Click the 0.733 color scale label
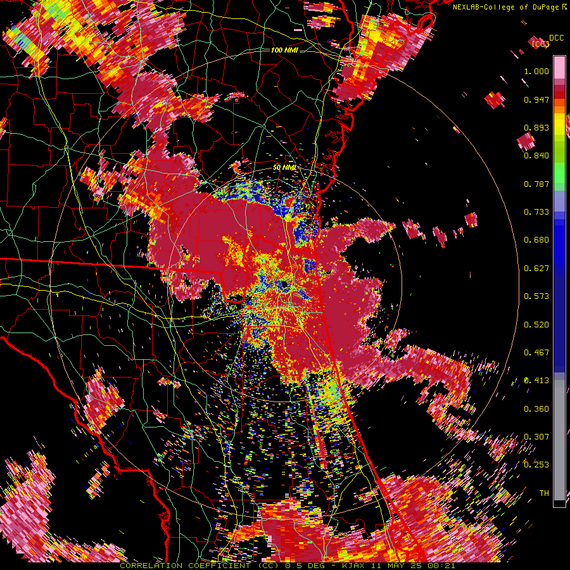Screen dimensions: 570x570 (536, 212)
